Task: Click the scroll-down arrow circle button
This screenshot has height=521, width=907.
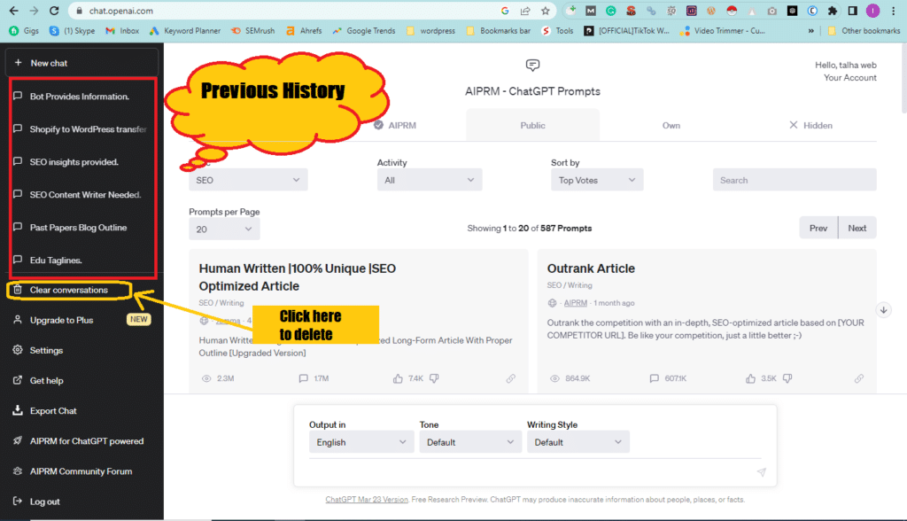Action: [x=884, y=310]
